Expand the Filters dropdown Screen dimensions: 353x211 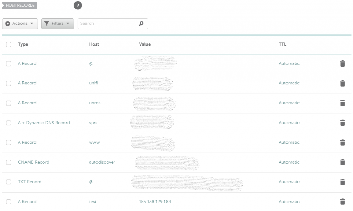pos(58,24)
